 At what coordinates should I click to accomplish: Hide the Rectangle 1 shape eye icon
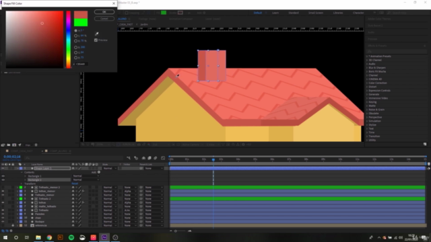tap(3, 176)
